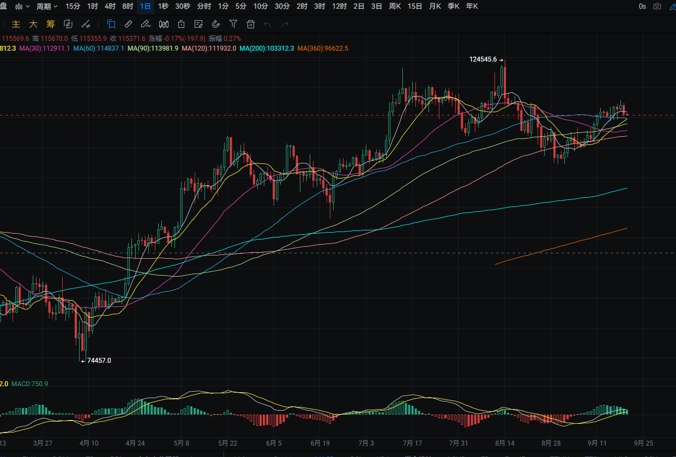This screenshot has width=676, height=457.
Task: Toggle the 大 indicator button
Action: tap(33, 24)
